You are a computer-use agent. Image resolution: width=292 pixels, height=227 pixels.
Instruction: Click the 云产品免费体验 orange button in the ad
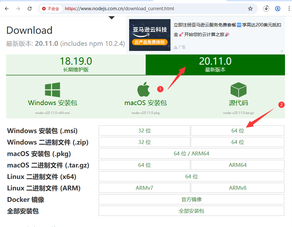coord(150,42)
